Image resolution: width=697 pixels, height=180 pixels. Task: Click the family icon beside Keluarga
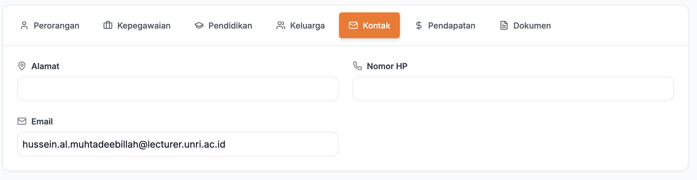(x=281, y=25)
